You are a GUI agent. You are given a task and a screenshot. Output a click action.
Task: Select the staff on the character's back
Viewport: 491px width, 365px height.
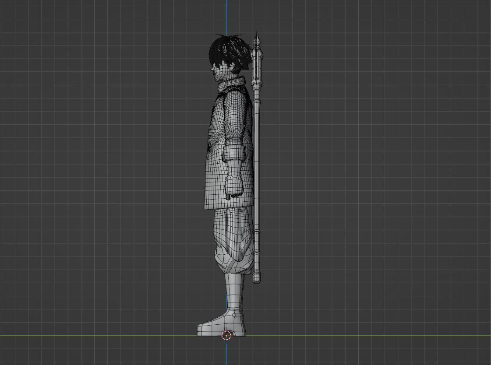coord(257,158)
